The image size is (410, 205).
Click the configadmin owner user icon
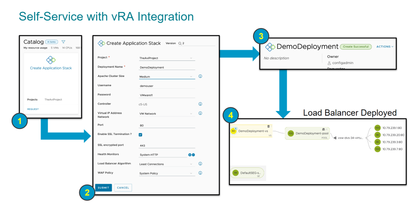(x=329, y=63)
